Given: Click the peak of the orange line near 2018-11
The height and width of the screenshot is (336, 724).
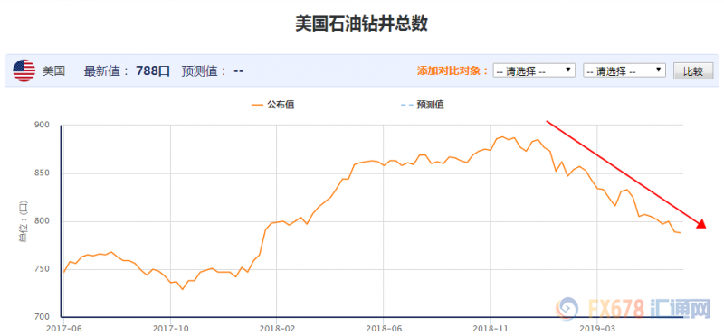Looking at the screenshot, I should [x=502, y=136].
